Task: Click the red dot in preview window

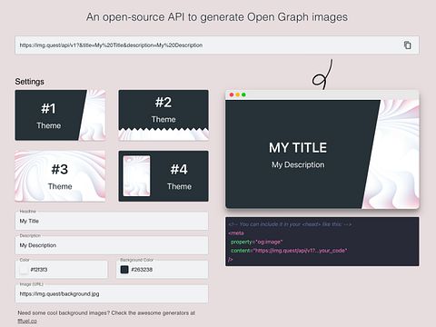Action: pos(232,94)
